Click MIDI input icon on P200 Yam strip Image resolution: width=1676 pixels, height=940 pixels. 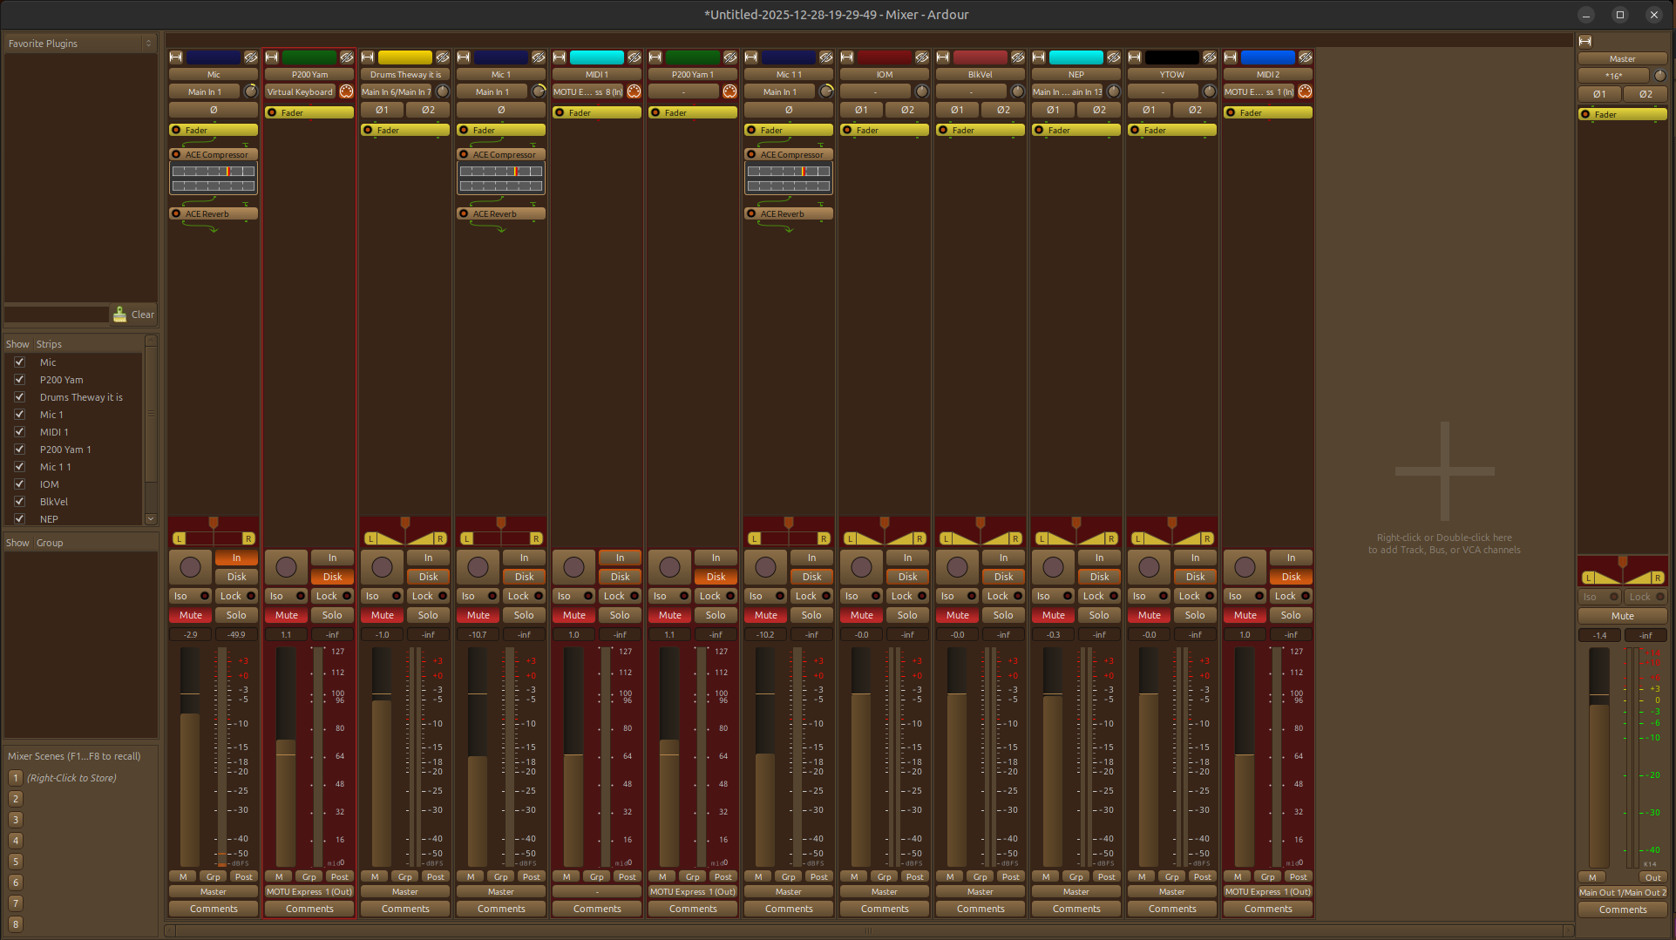[x=346, y=91]
